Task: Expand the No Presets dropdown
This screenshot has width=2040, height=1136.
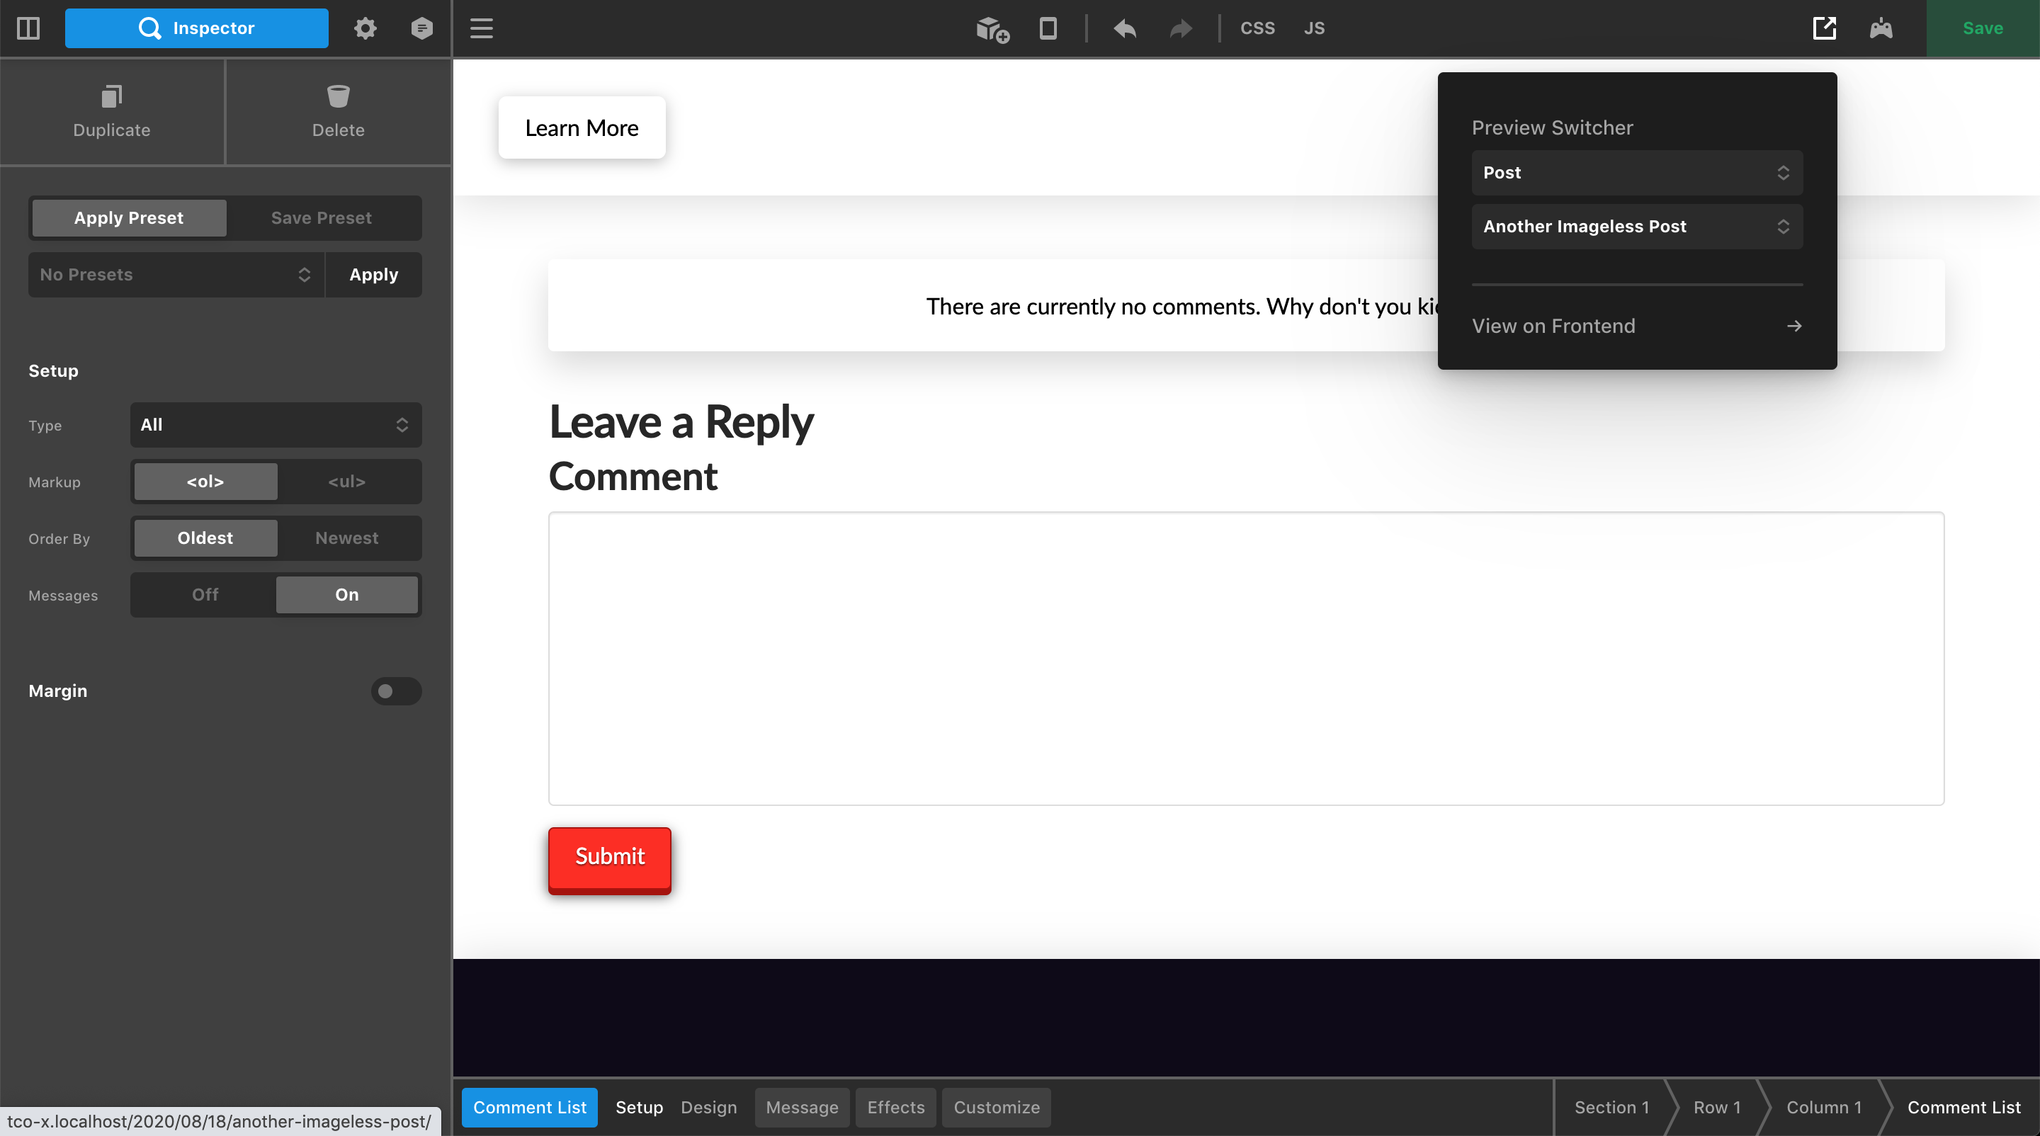Action: pos(176,275)
